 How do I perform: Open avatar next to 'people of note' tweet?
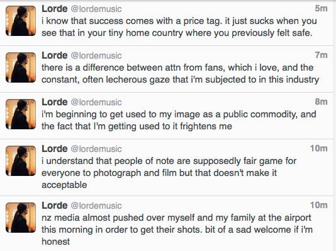[21, 161]
